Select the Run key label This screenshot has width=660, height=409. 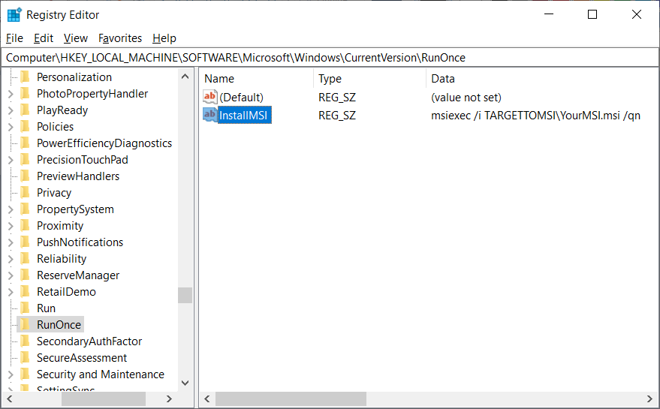[47, 308]
